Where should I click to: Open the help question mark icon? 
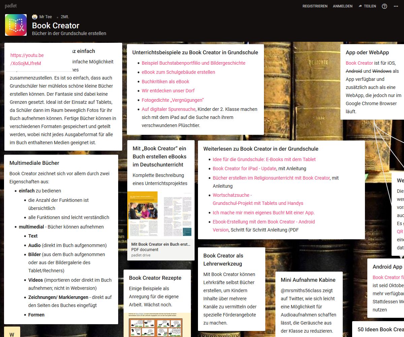tap(384, 6)
